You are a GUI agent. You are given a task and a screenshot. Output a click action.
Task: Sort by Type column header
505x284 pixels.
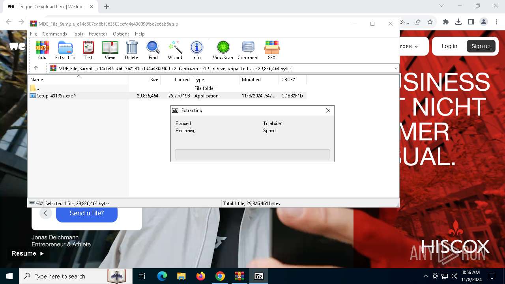click(216, 80)
